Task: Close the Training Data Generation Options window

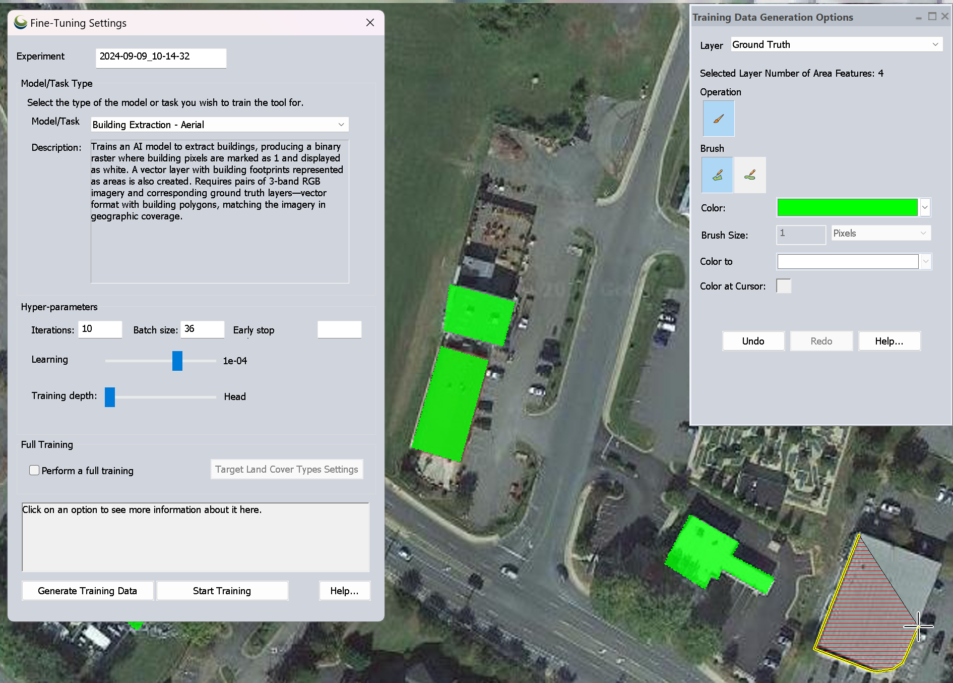Action: pos(945,17)
